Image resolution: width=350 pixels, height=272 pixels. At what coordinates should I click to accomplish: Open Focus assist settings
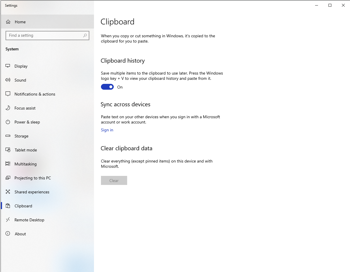tap(47, 108)
